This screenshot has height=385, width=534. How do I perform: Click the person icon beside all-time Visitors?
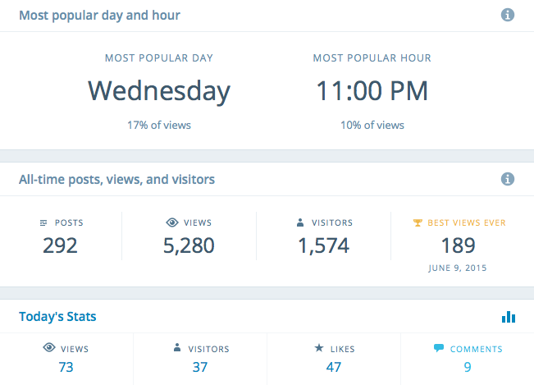tap(302, 222)
